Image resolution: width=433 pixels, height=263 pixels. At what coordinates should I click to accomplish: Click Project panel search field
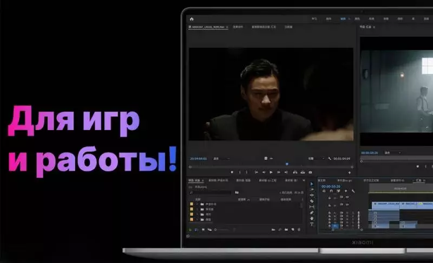210,193
